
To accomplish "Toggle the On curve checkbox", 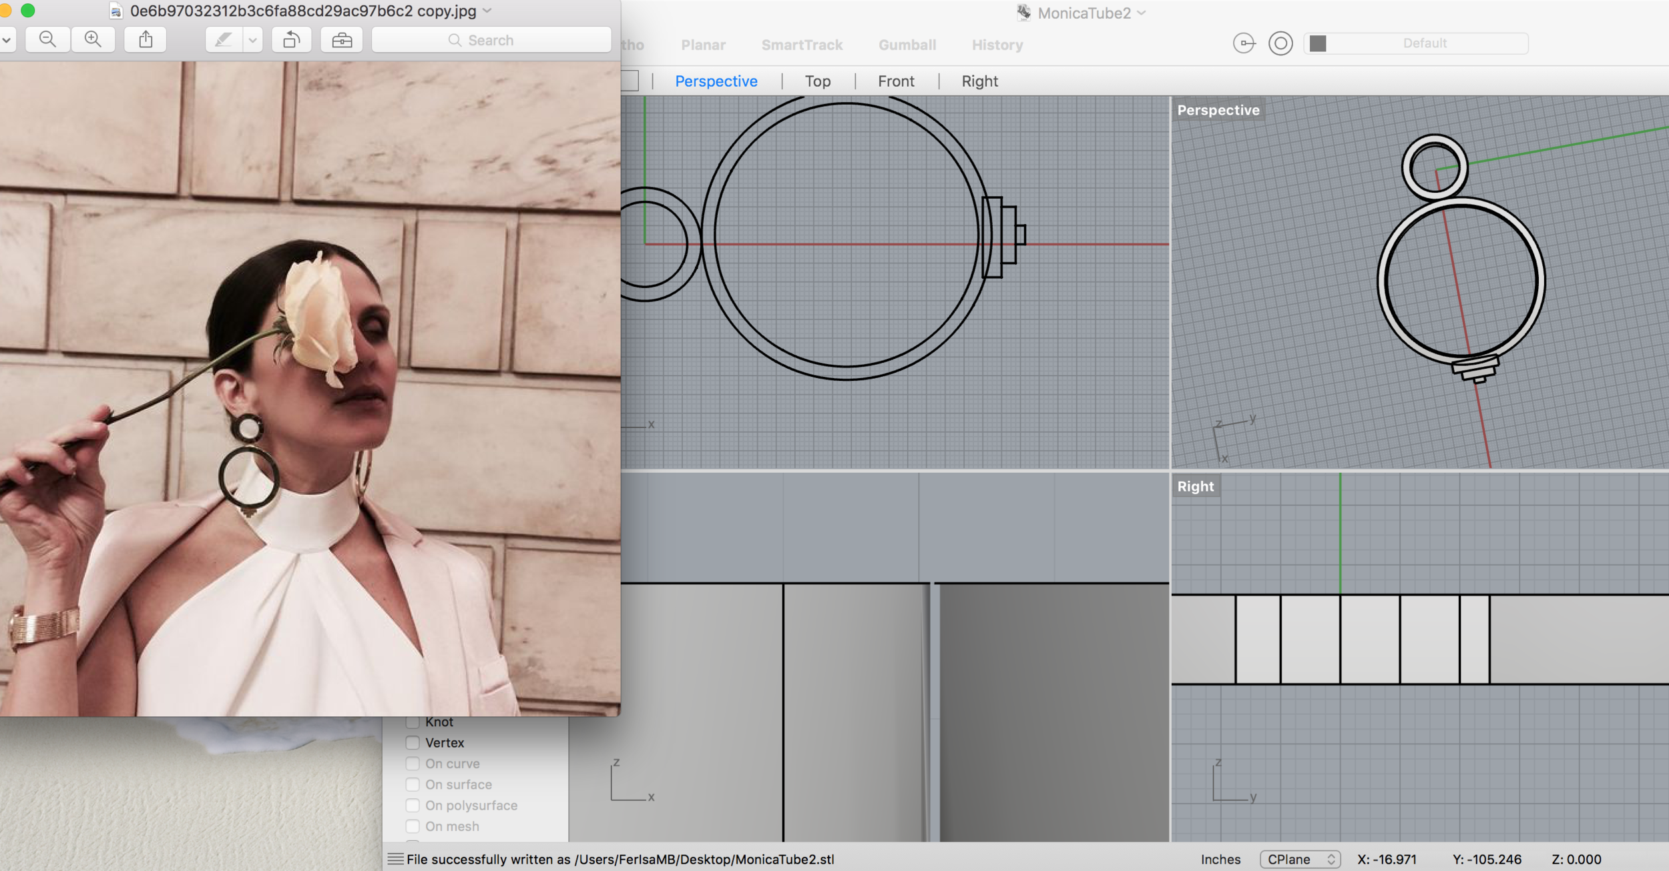I will click(x=413, y=764).
